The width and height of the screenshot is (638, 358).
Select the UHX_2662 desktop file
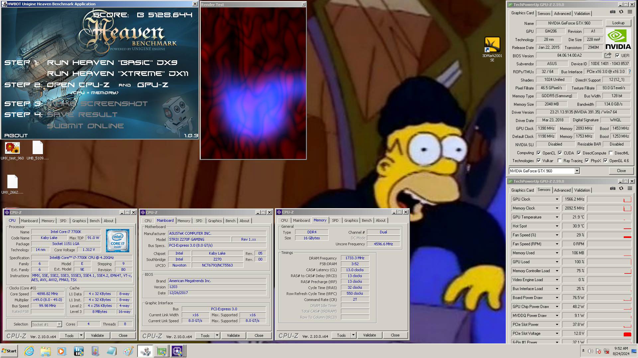point(12,184)
